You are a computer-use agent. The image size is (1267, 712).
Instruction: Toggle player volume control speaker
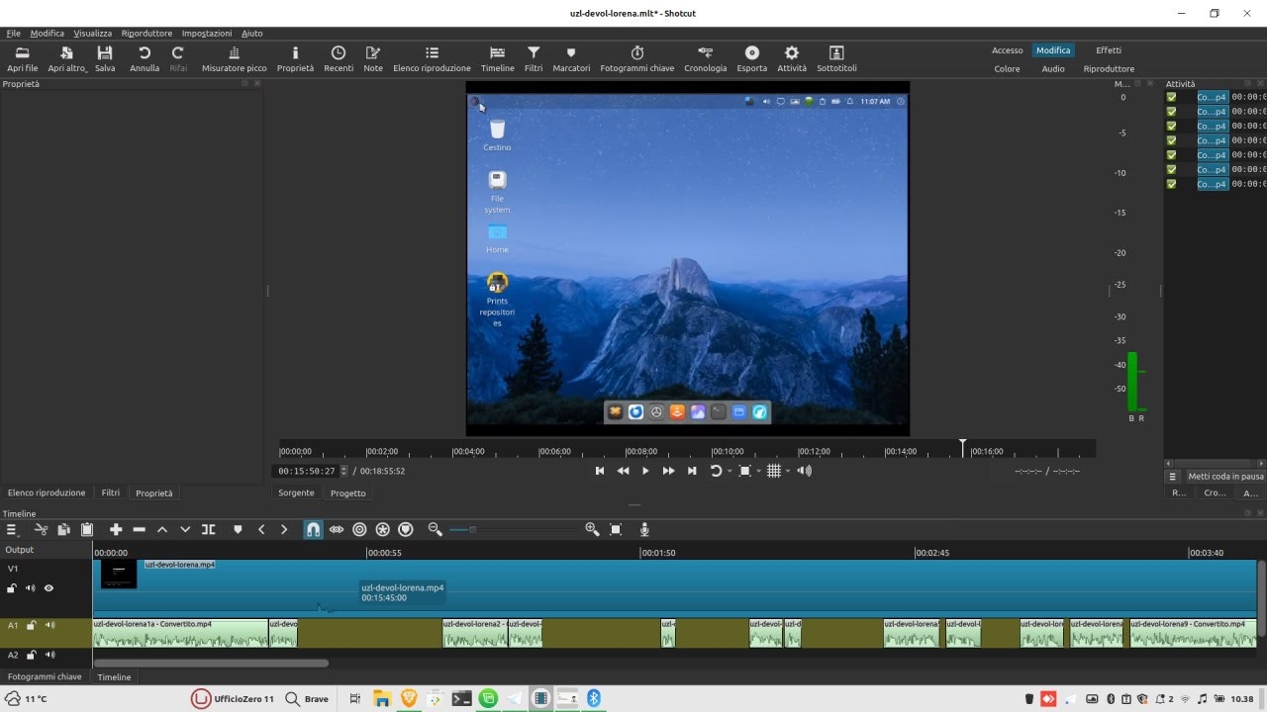[x=805, y=472]
